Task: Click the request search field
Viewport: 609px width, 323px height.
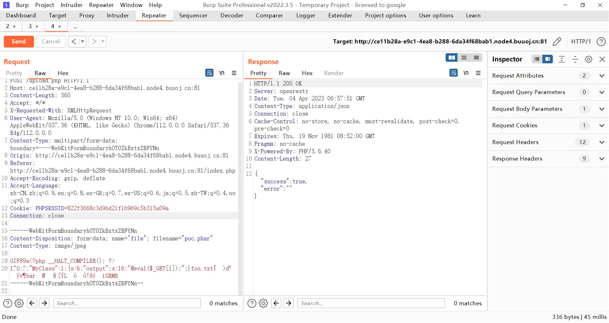Action: (127, 303)
